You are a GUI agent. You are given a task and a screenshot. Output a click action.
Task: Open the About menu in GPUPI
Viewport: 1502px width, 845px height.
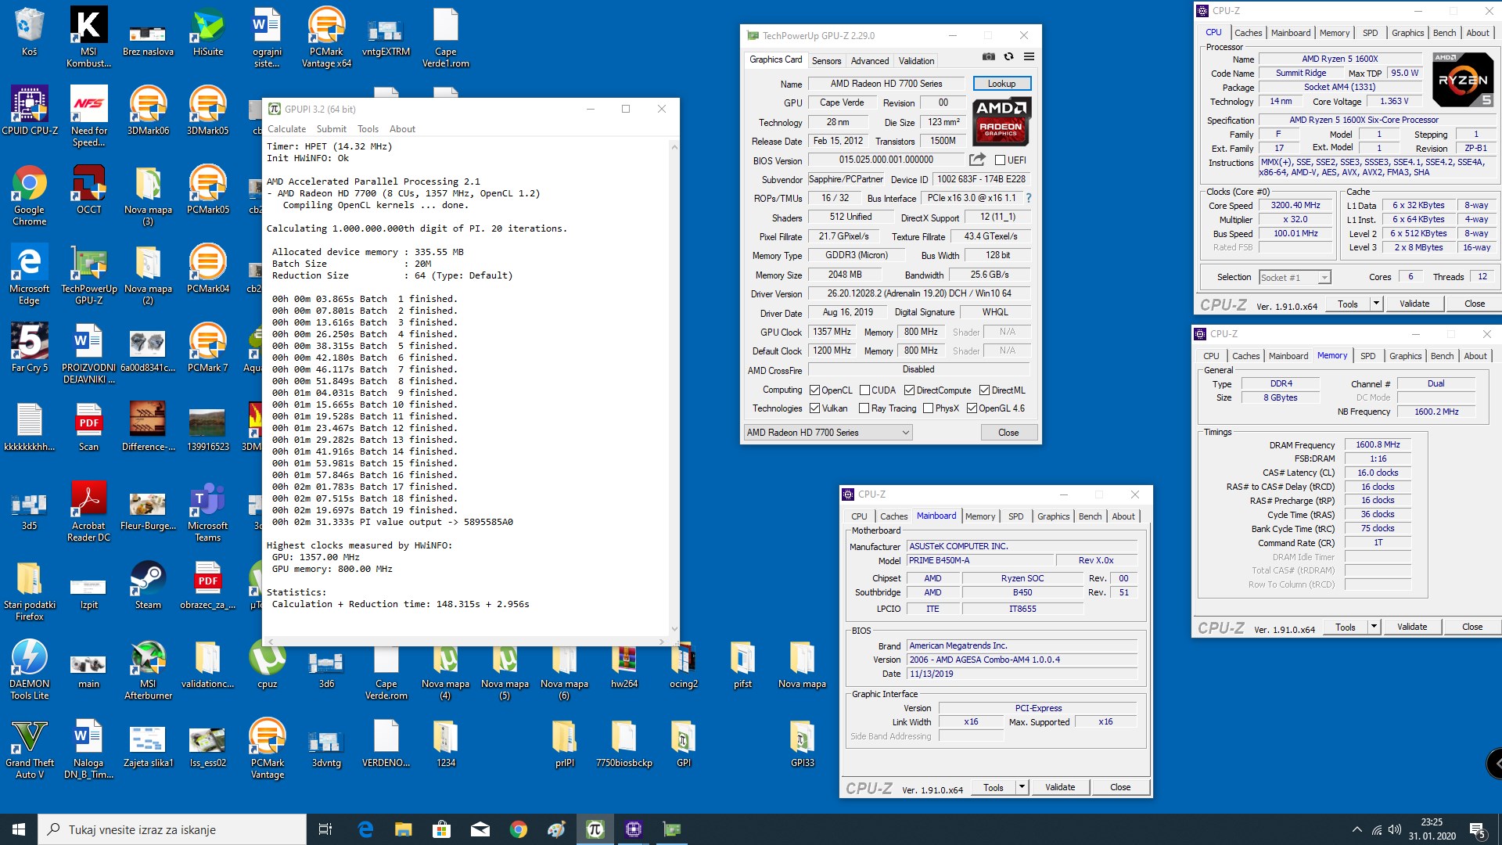(402, 129)
